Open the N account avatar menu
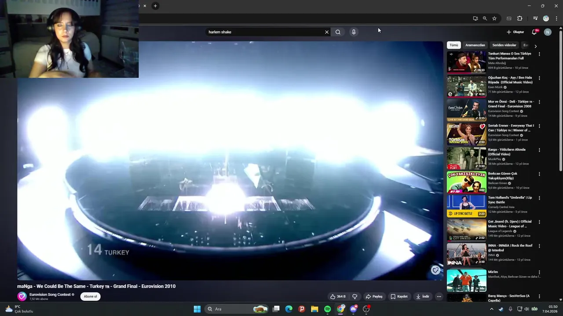 coord(548,32)
